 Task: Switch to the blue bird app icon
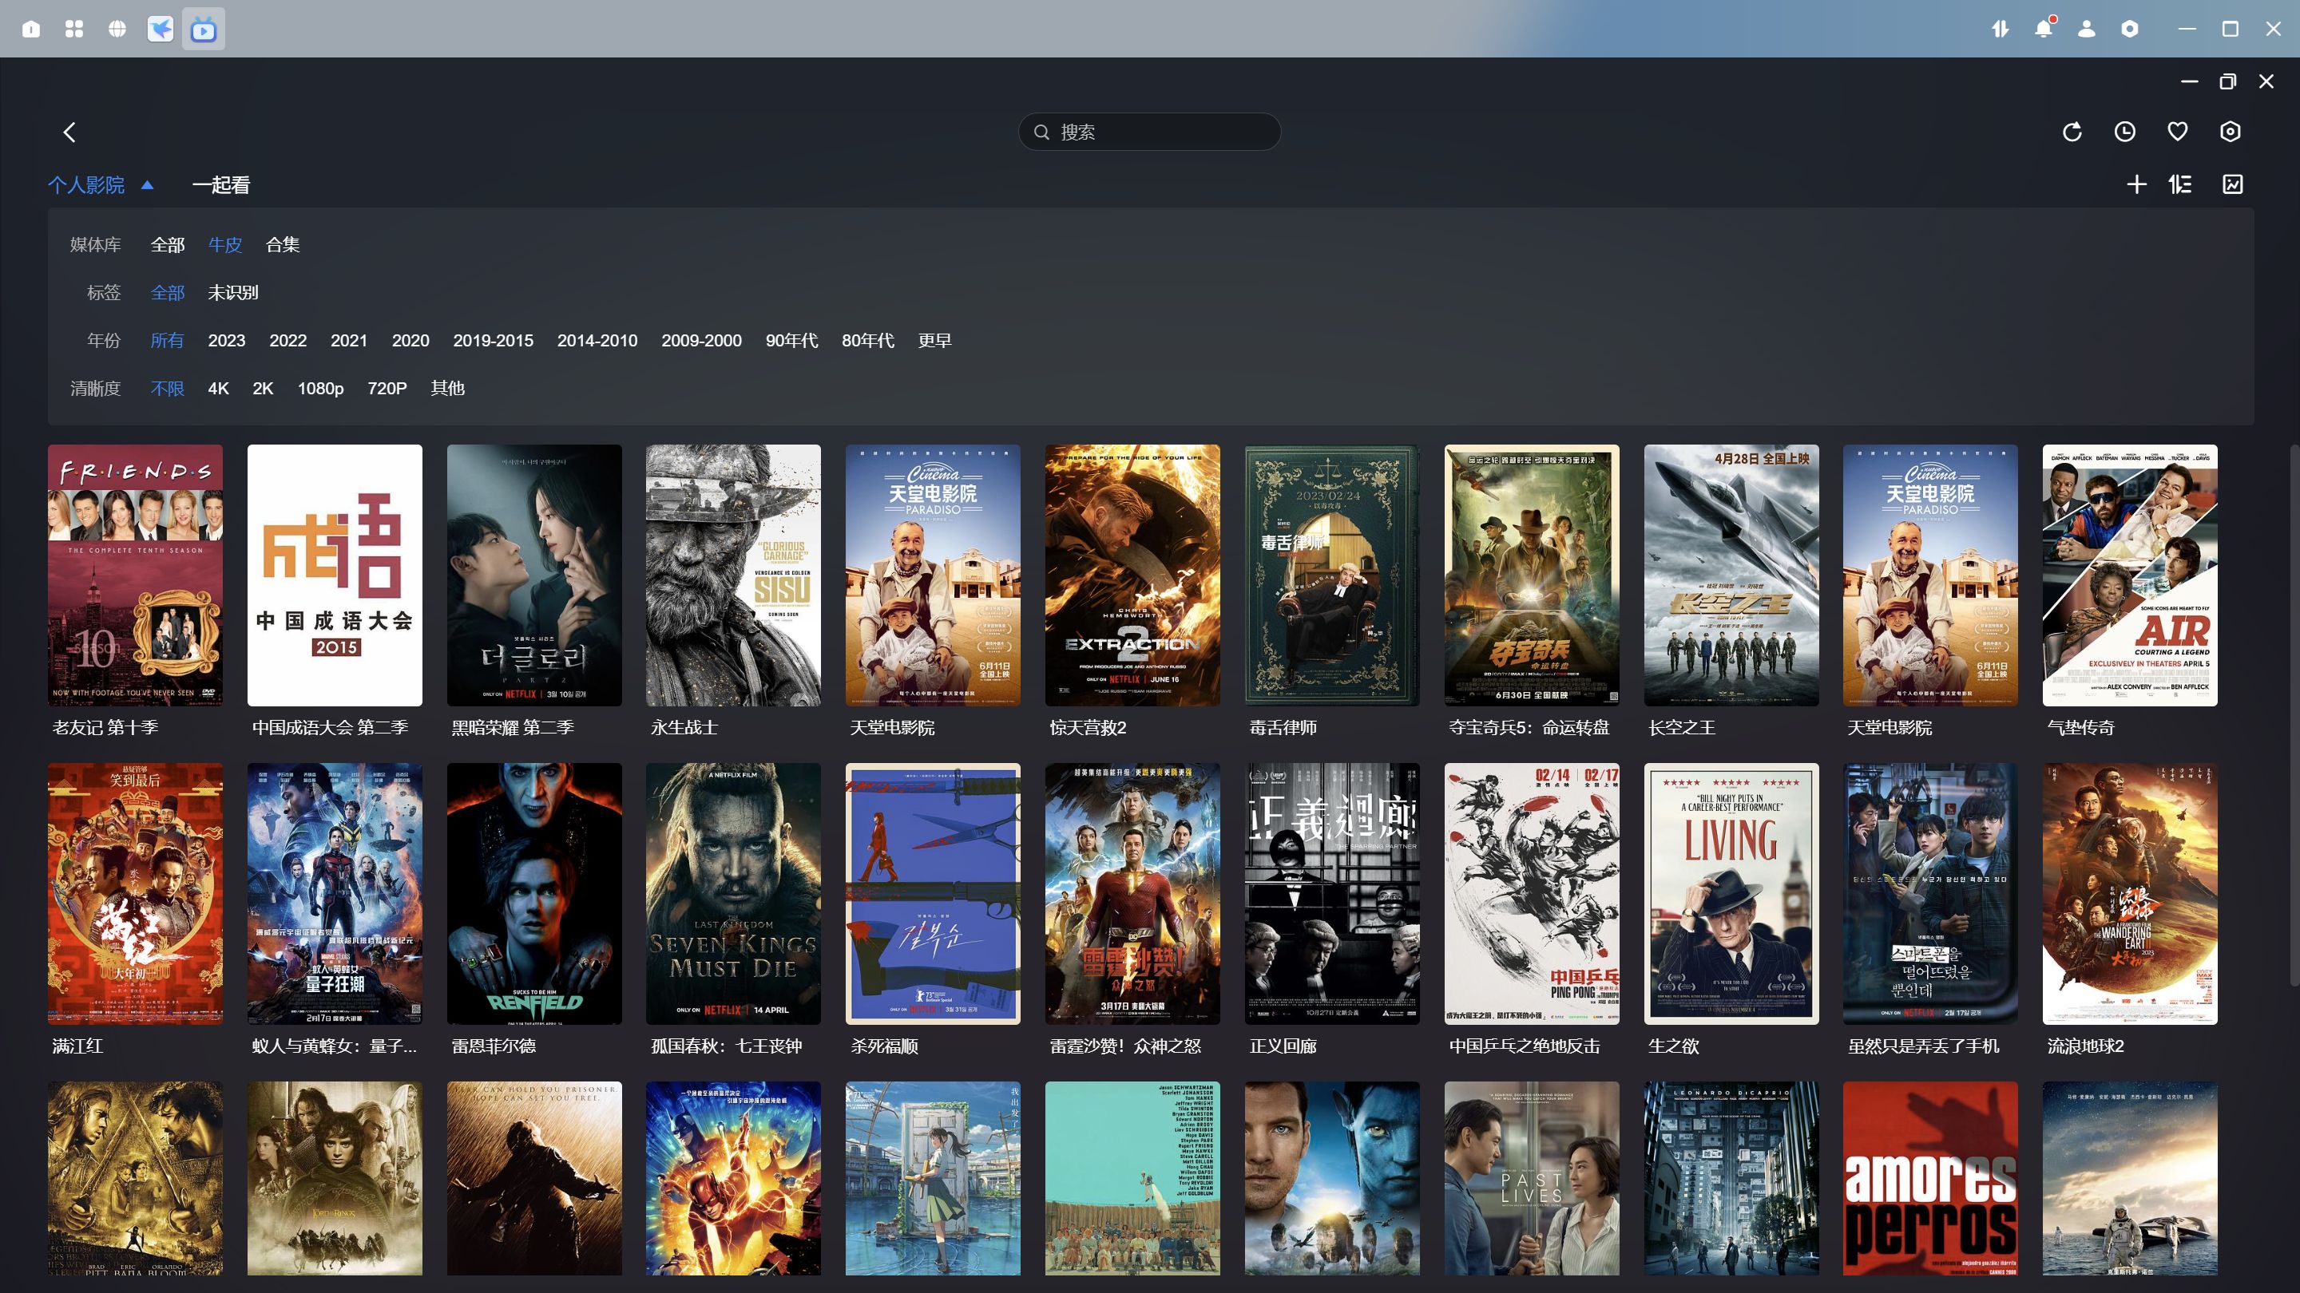160,29
